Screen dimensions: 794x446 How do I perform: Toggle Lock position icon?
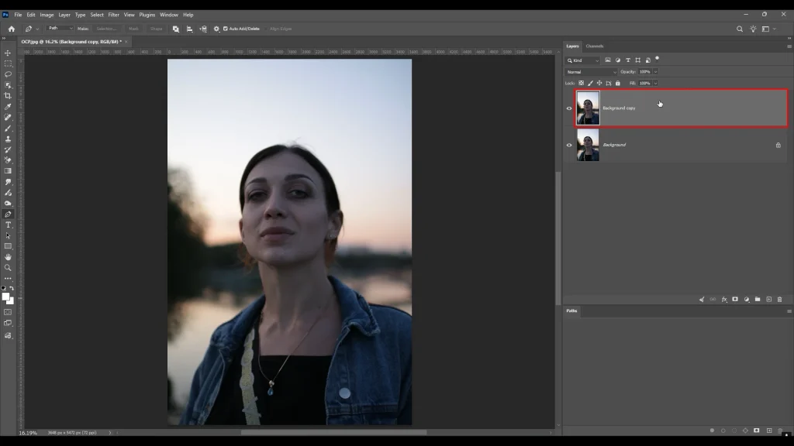[599, 83]
